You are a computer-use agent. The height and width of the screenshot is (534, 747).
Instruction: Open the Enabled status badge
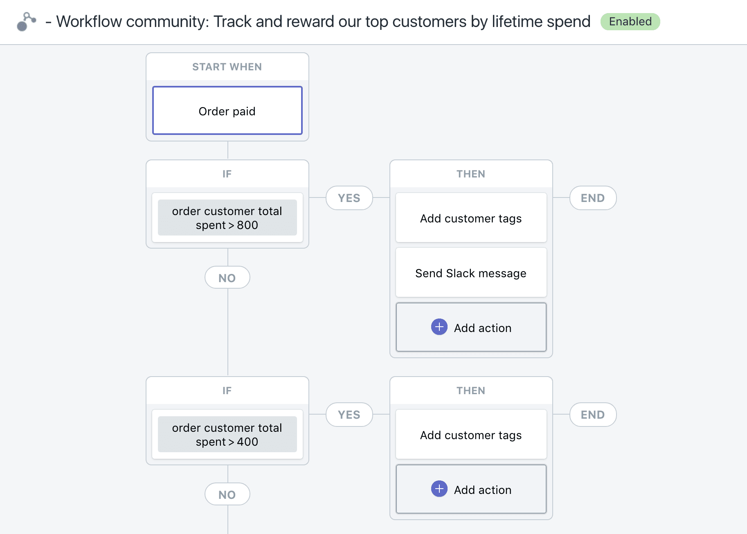630,22
